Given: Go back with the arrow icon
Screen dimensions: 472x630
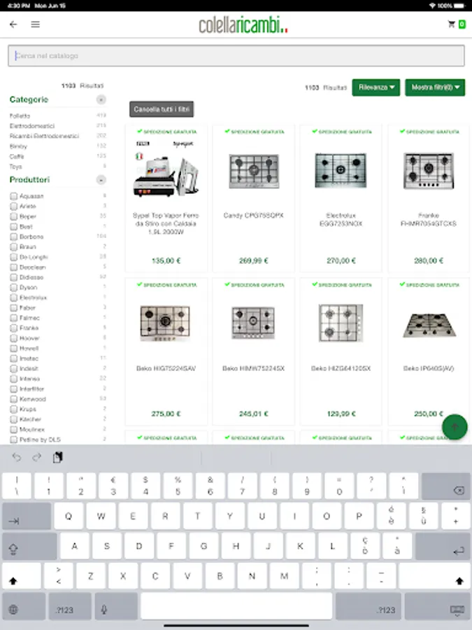Looking at the screenshot, I should [x=13, y=24].
